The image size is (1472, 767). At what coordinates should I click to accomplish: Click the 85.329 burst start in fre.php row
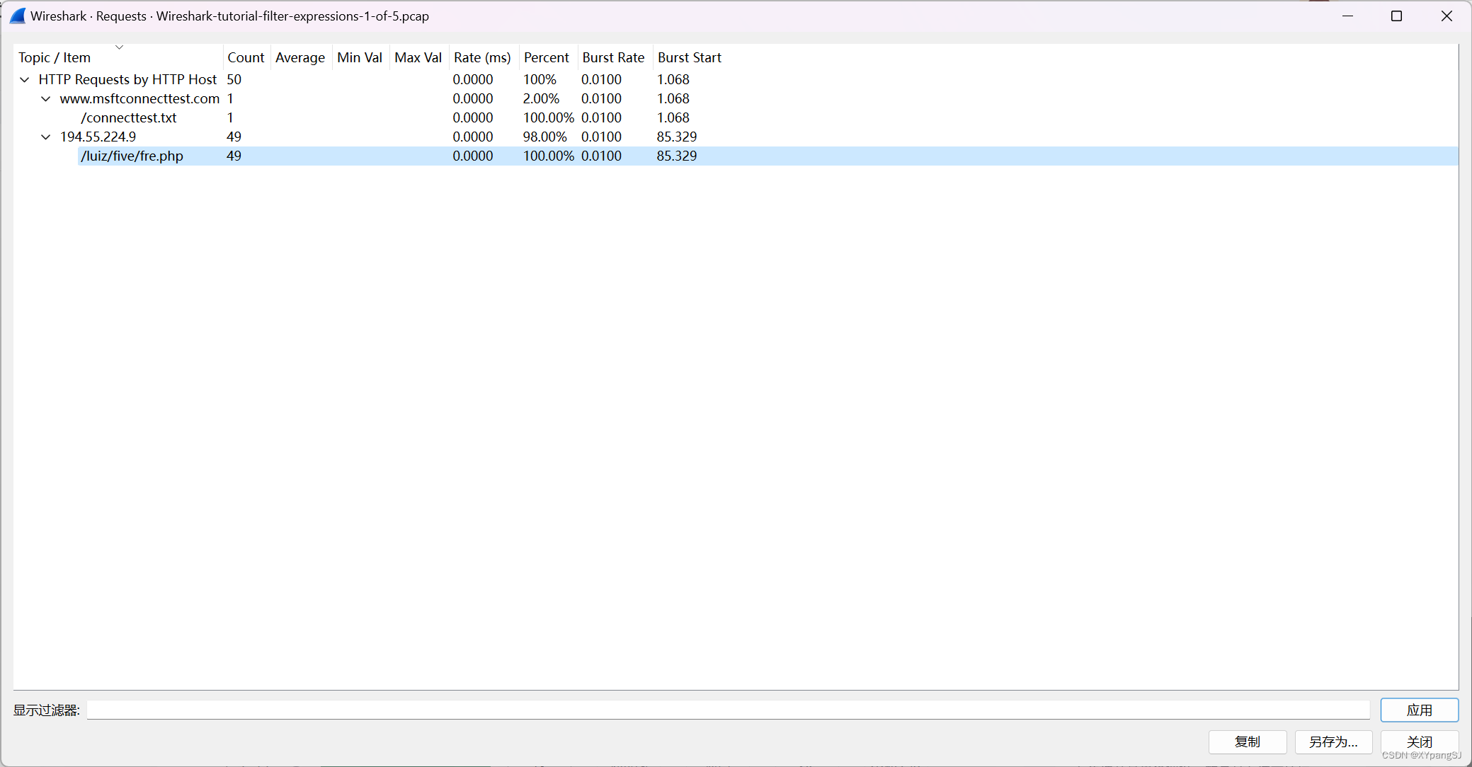tap(677, 156)
